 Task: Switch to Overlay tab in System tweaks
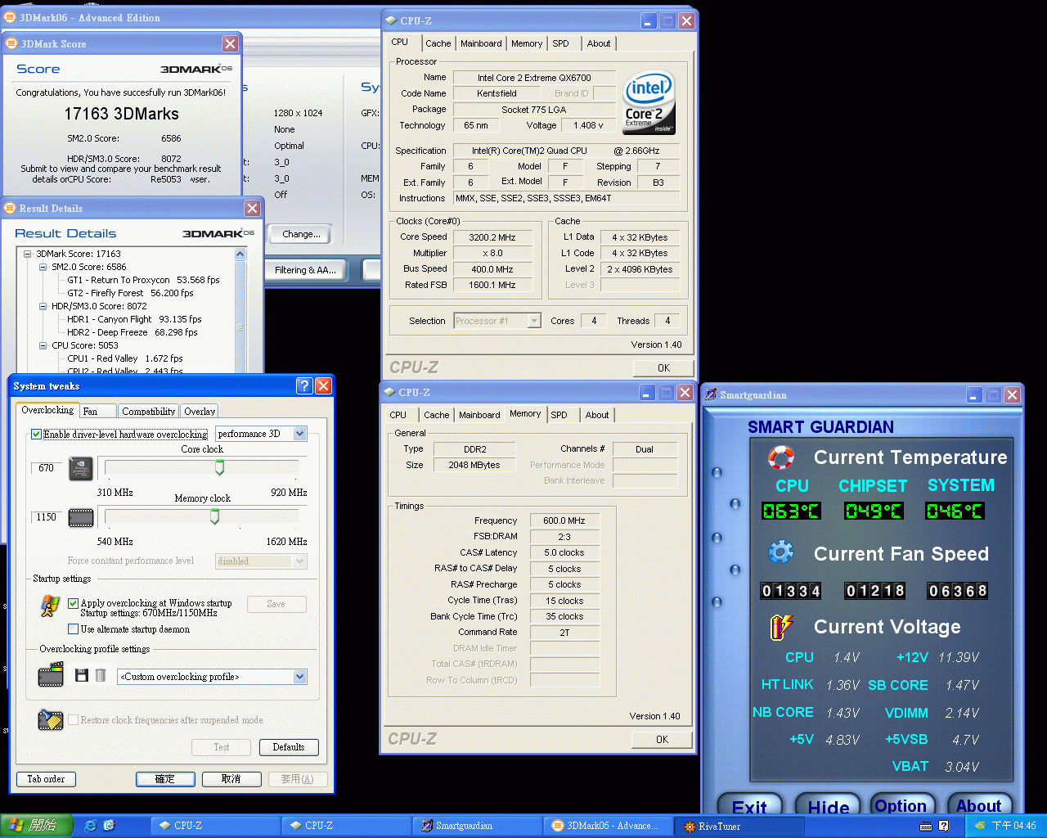[x=200, y=412]
